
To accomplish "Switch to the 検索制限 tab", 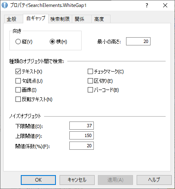I will coord(60,19).
